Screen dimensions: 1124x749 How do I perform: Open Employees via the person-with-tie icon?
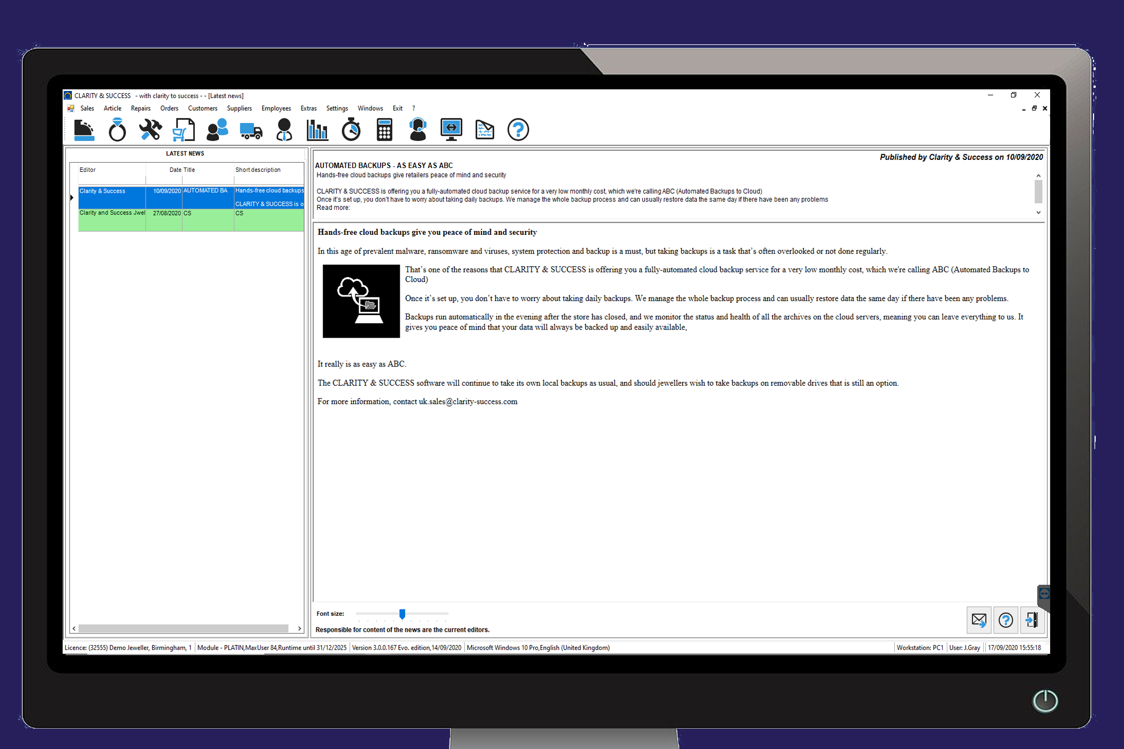284,129
